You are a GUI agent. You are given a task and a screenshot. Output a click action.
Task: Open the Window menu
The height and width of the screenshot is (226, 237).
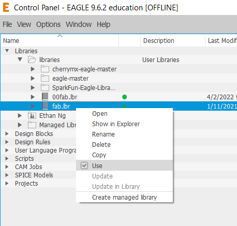click(x=79, y=24)
